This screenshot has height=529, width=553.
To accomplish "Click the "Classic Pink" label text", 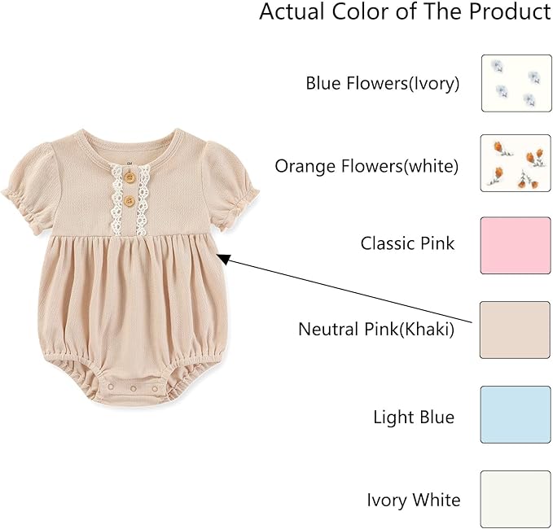I will coord(407,243).
